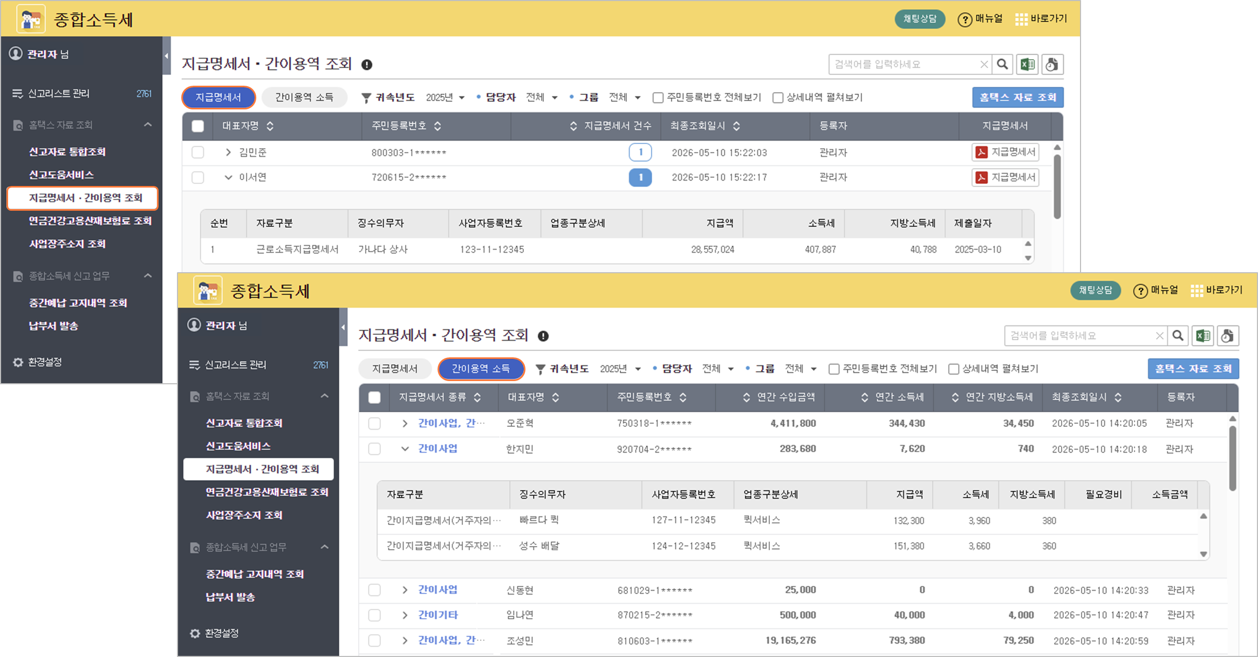Click the 매뉴얼 help icon in the top header

coord(964,20)
